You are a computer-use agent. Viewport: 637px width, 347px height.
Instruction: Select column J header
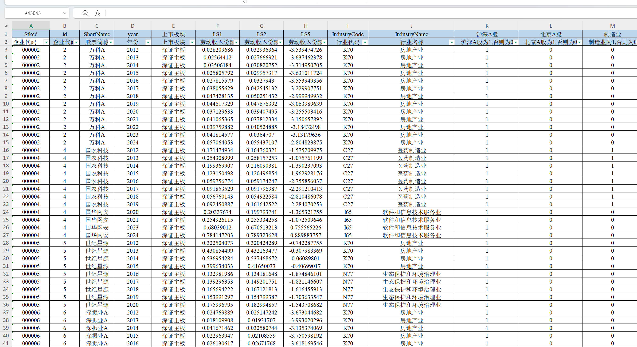click(411, 26)
